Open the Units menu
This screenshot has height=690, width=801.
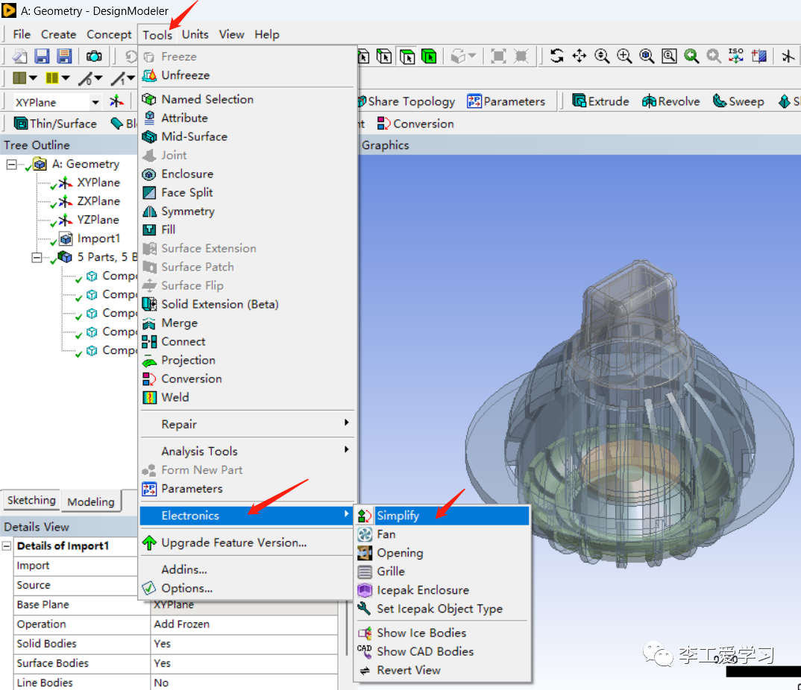[x=195, y=34]
